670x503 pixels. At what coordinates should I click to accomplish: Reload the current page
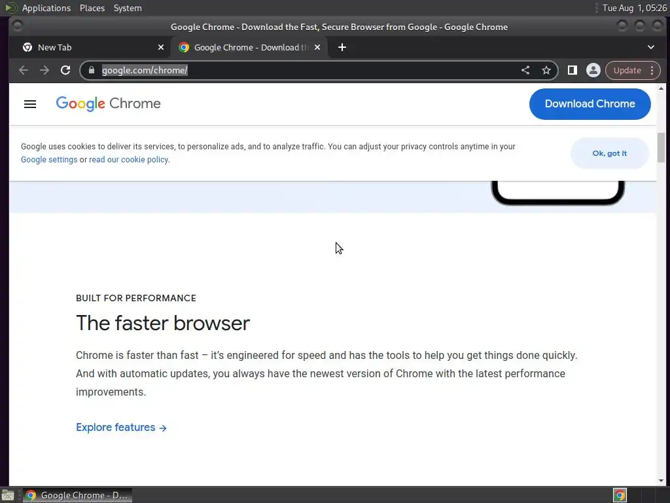pyautogui.click(x=65, y=70)
